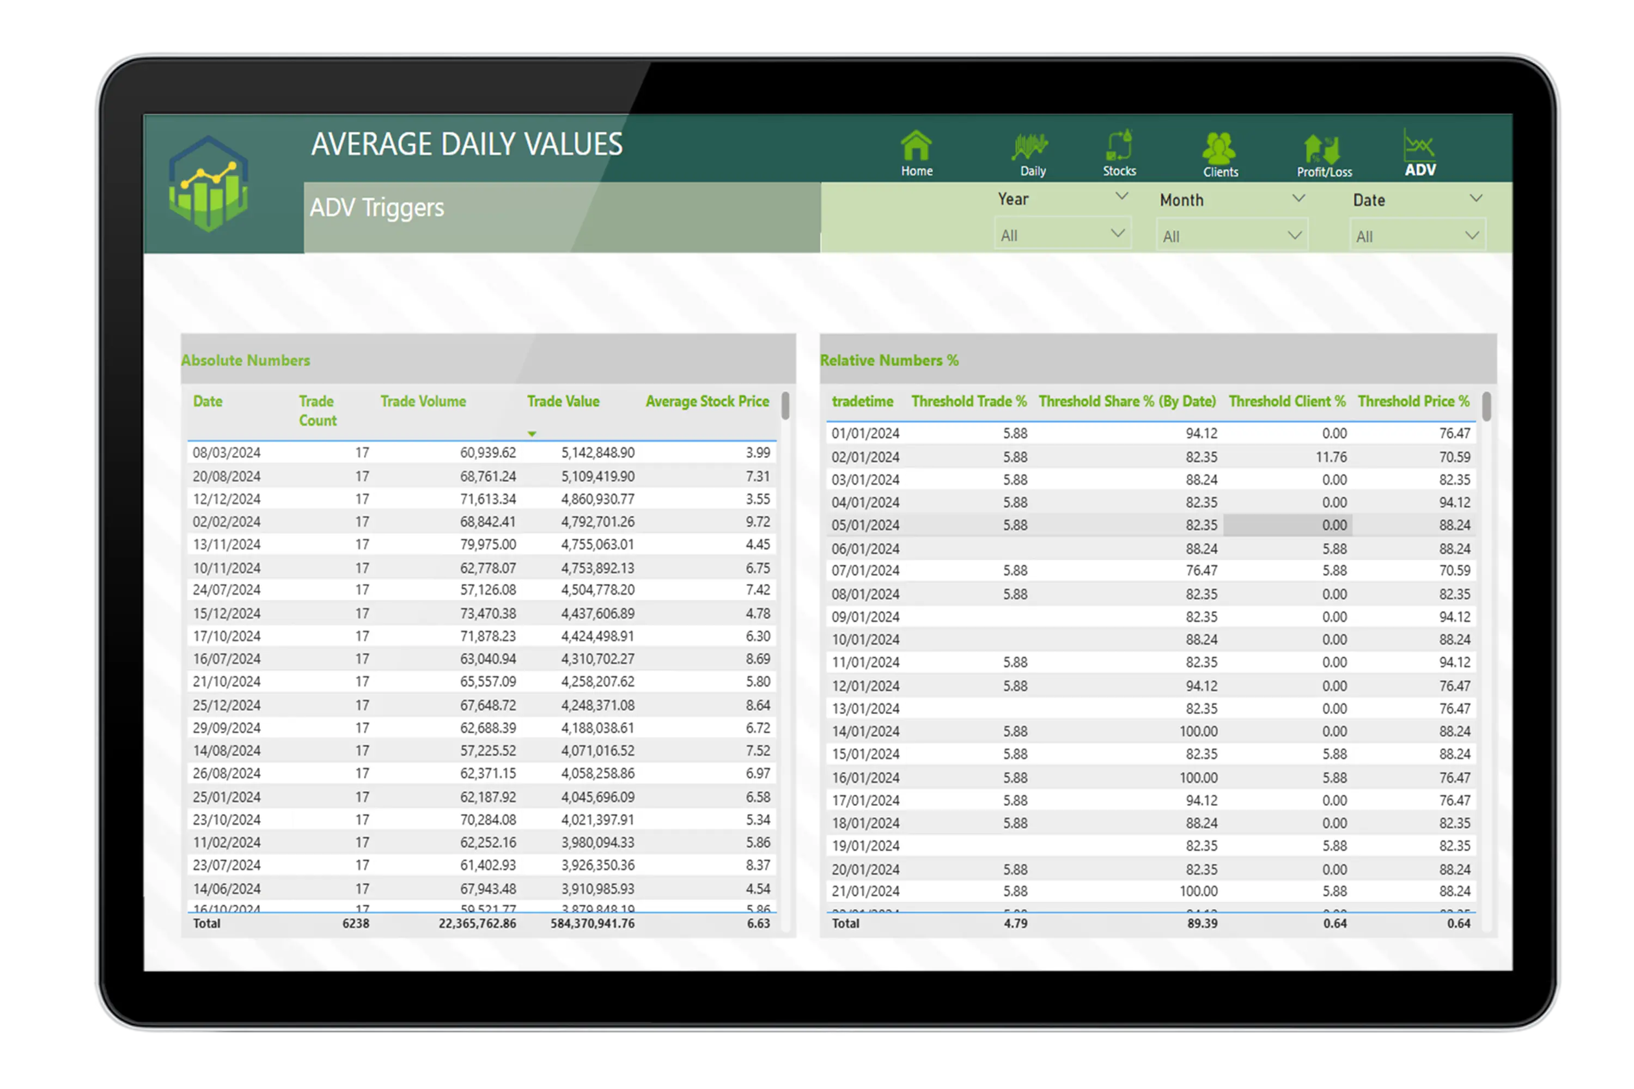Select the Profit/Loss arrows icon
The image size is (1634, 1089).
point(1321,147)
